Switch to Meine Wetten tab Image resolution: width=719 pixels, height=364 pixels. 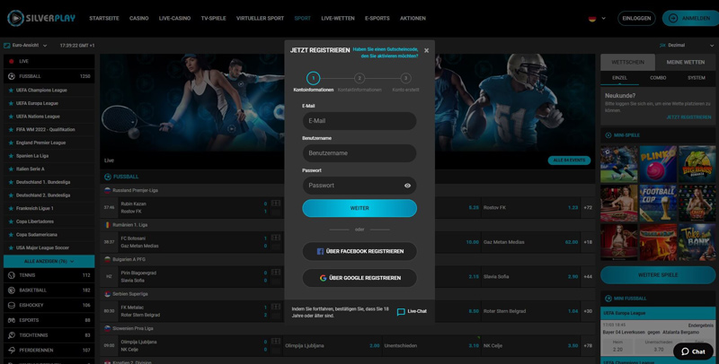pos(686,62)
